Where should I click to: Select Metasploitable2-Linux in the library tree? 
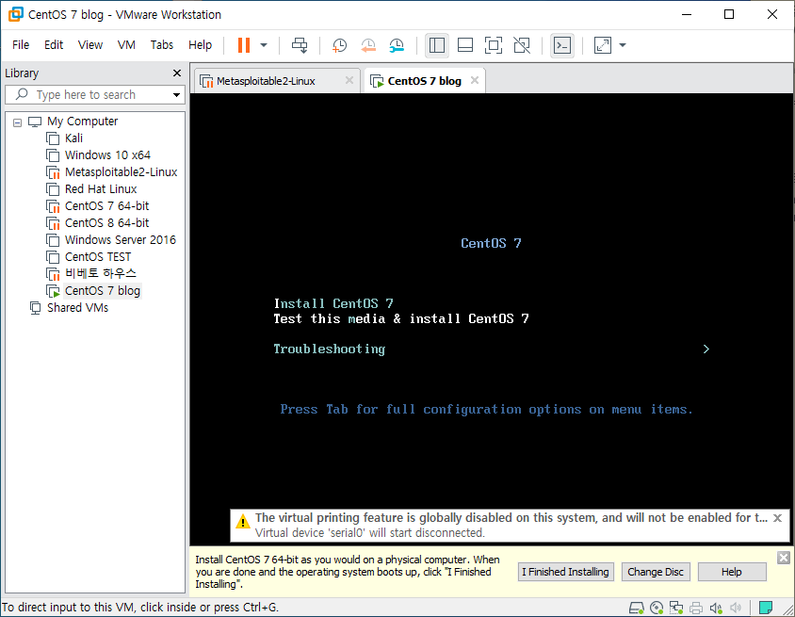coord(122,171)
